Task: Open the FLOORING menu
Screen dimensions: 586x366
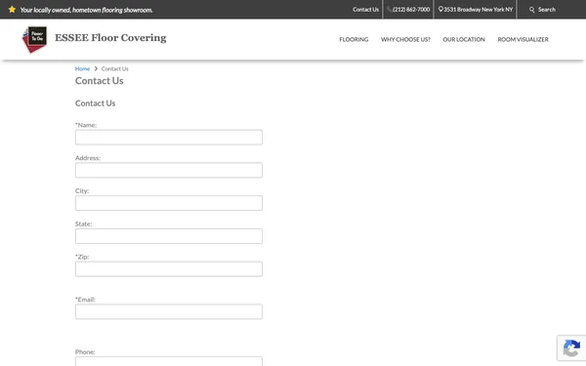Action: point(354,39)
